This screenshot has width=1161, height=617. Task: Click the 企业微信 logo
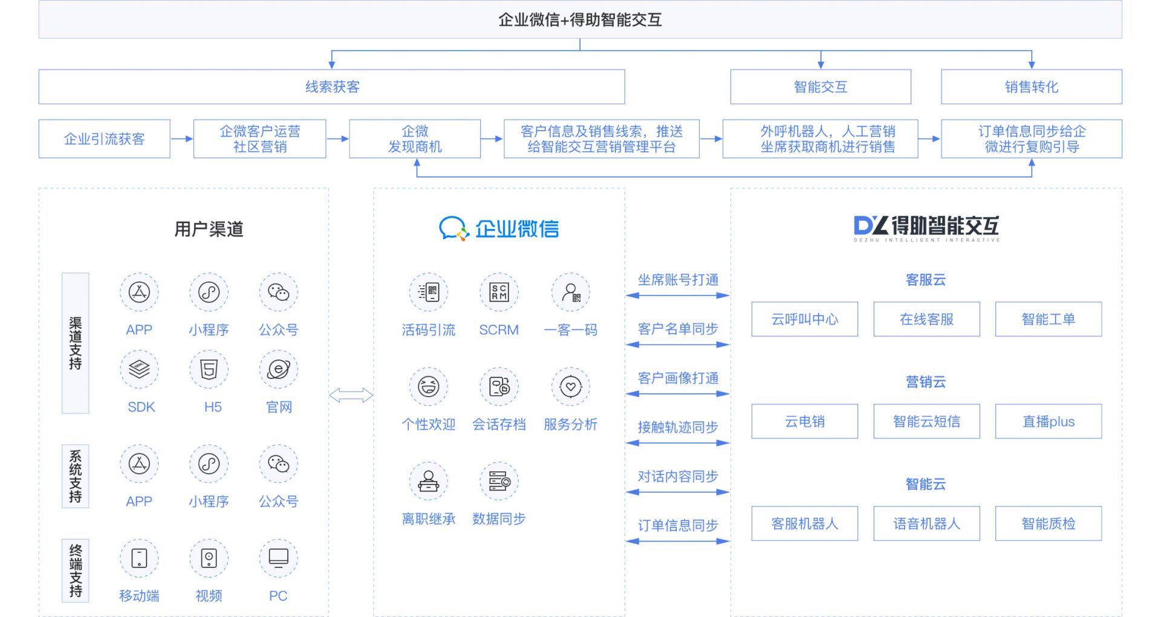pos(499,229)
